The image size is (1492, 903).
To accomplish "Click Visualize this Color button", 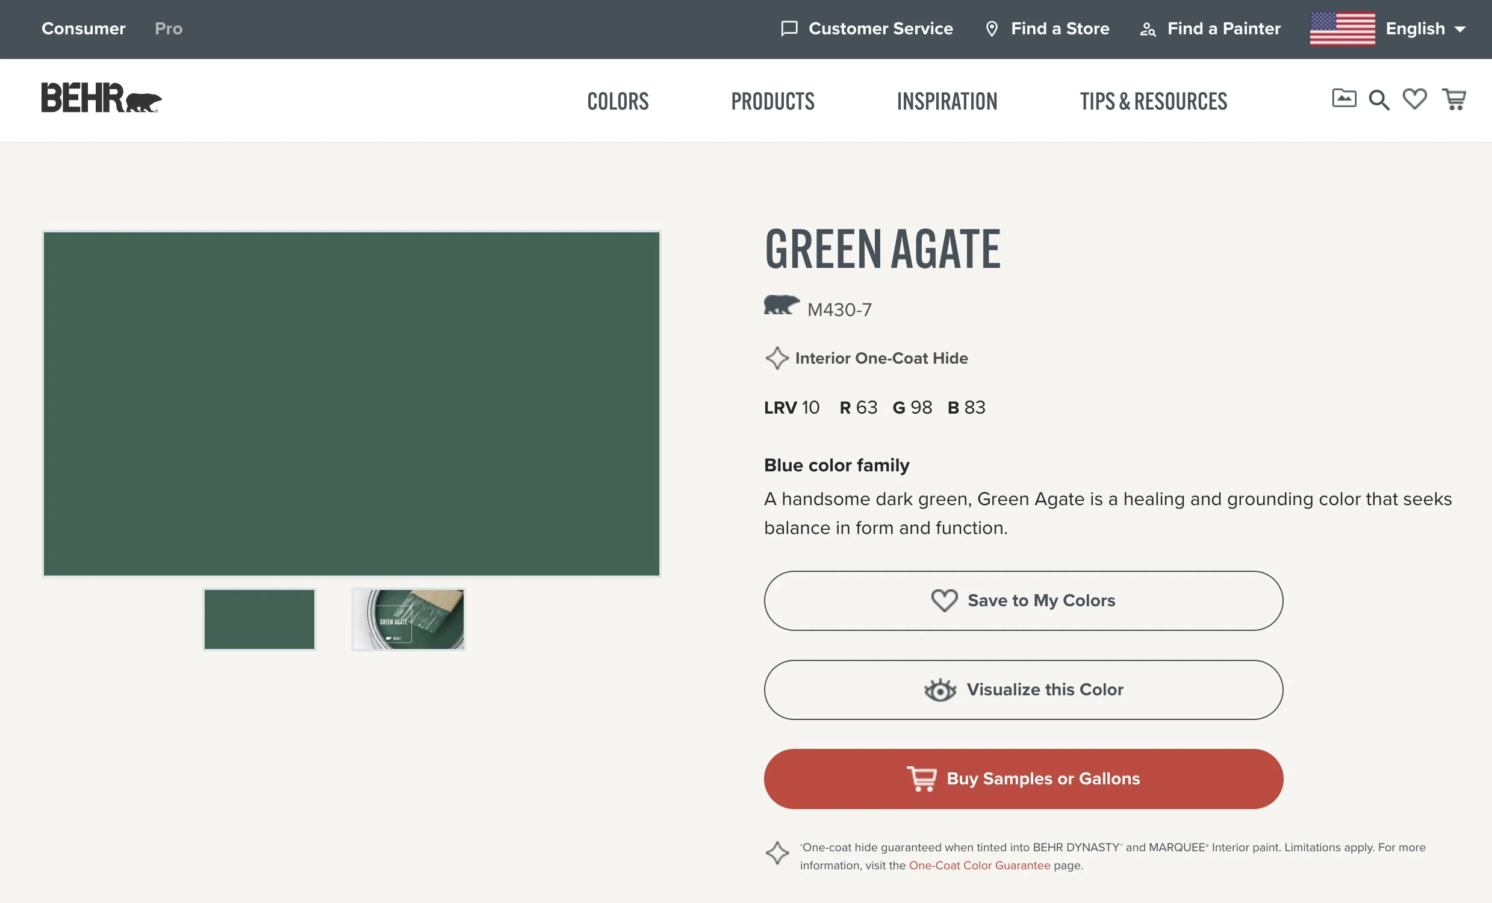I will pos(1023,689).
